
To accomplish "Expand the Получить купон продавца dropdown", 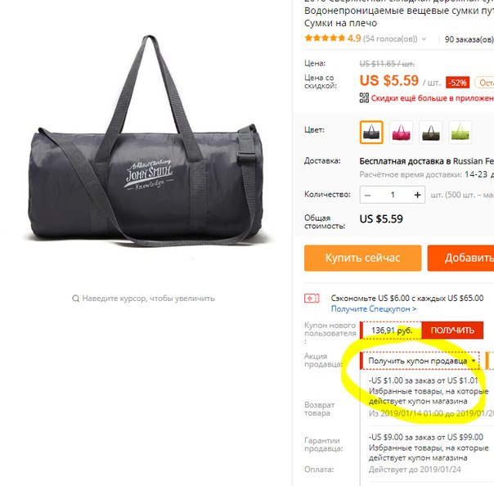I will click(x=420, y=361).
